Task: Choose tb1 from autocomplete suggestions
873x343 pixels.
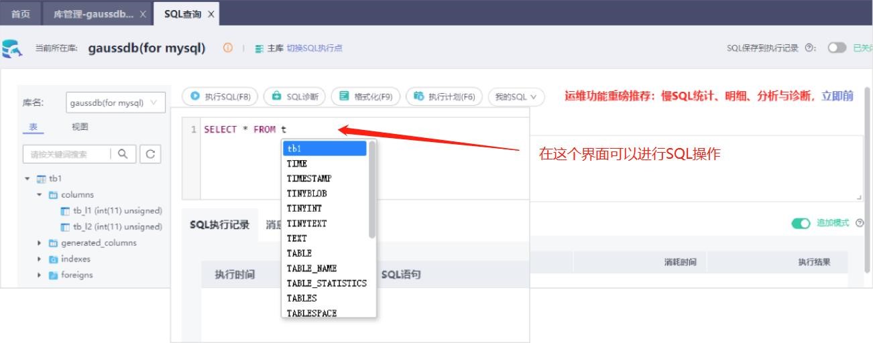Action: pyautogui.click(x=325, y=149)
